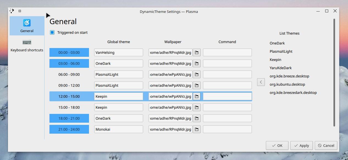Click the Global theme column header

click(x=119, y=42)
